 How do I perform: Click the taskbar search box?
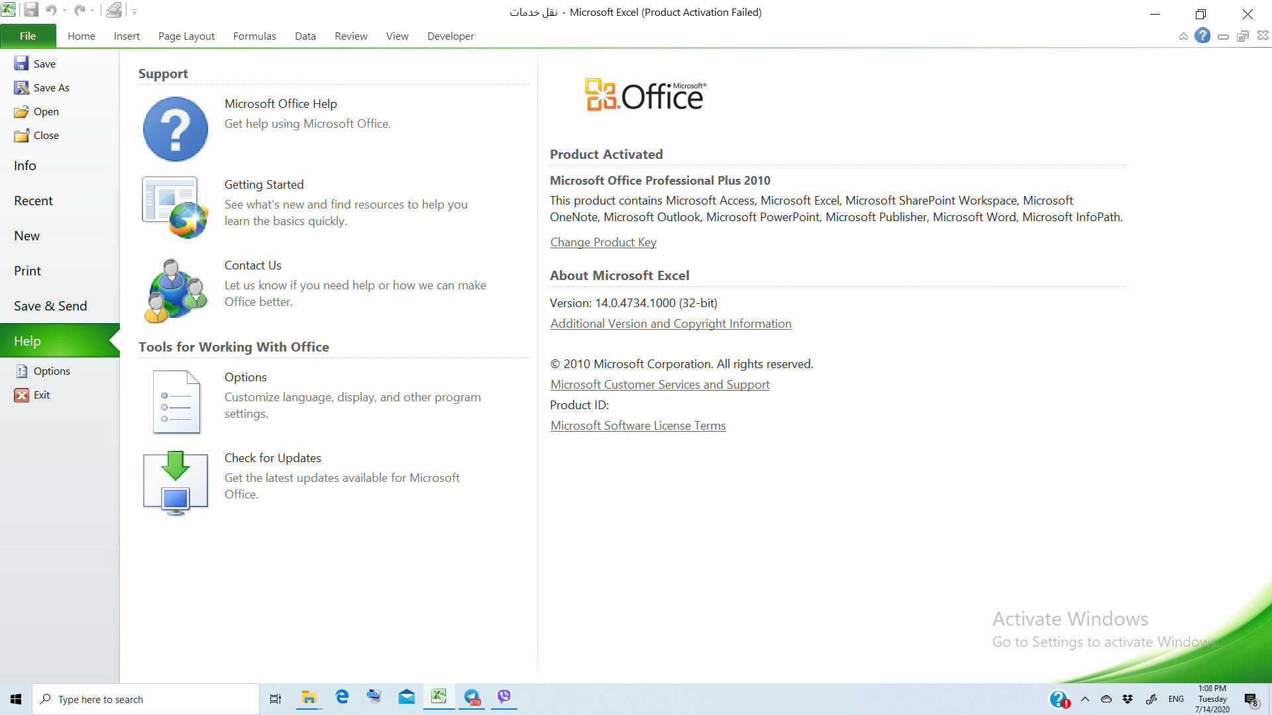click(146, 699)
